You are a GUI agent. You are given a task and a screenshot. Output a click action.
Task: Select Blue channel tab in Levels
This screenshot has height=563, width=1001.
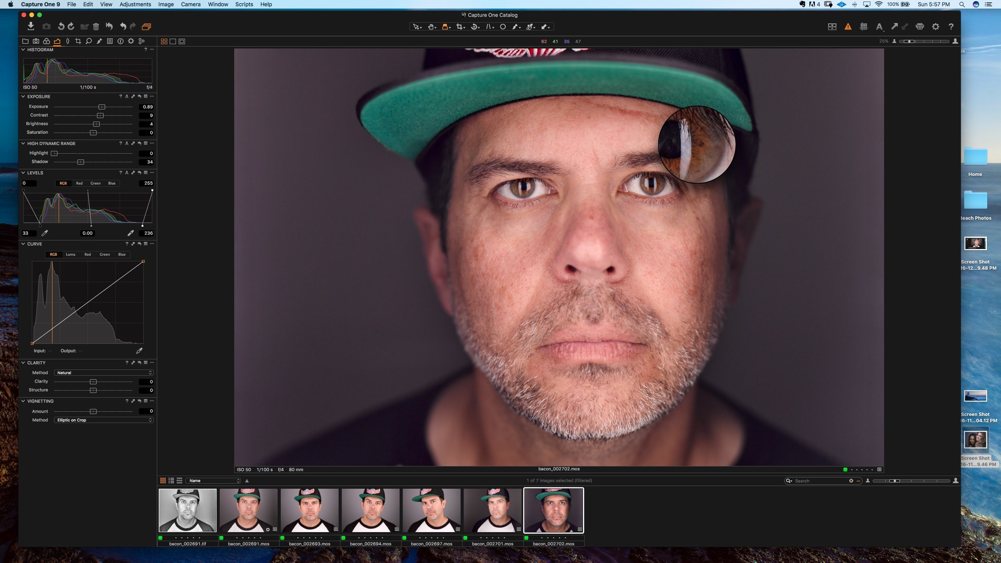pyautogui.click(x=112, y=183)
